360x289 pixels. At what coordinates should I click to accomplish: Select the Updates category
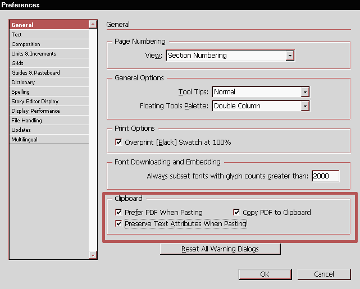click(49, 130)
